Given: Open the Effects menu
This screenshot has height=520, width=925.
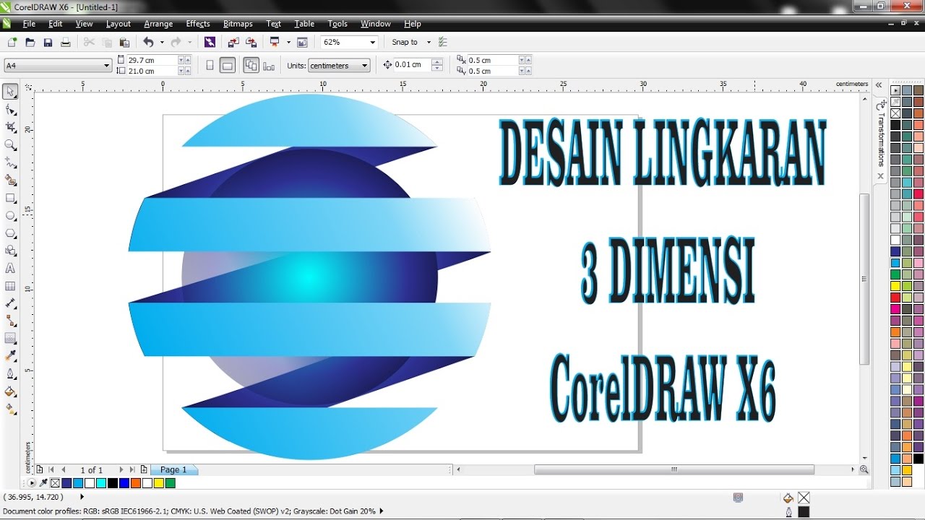Looking at the screenshot, I should point(198,24).
